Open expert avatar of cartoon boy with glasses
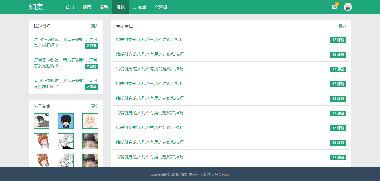This screenshot has height=181, width=380. pyautogui.click(x=66, y=121)
